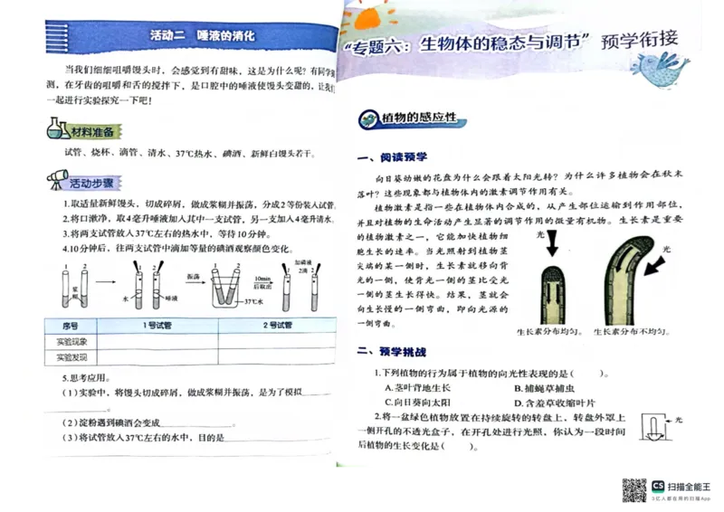Click the flask icon beside 材料准备

[x=58, y=128]
